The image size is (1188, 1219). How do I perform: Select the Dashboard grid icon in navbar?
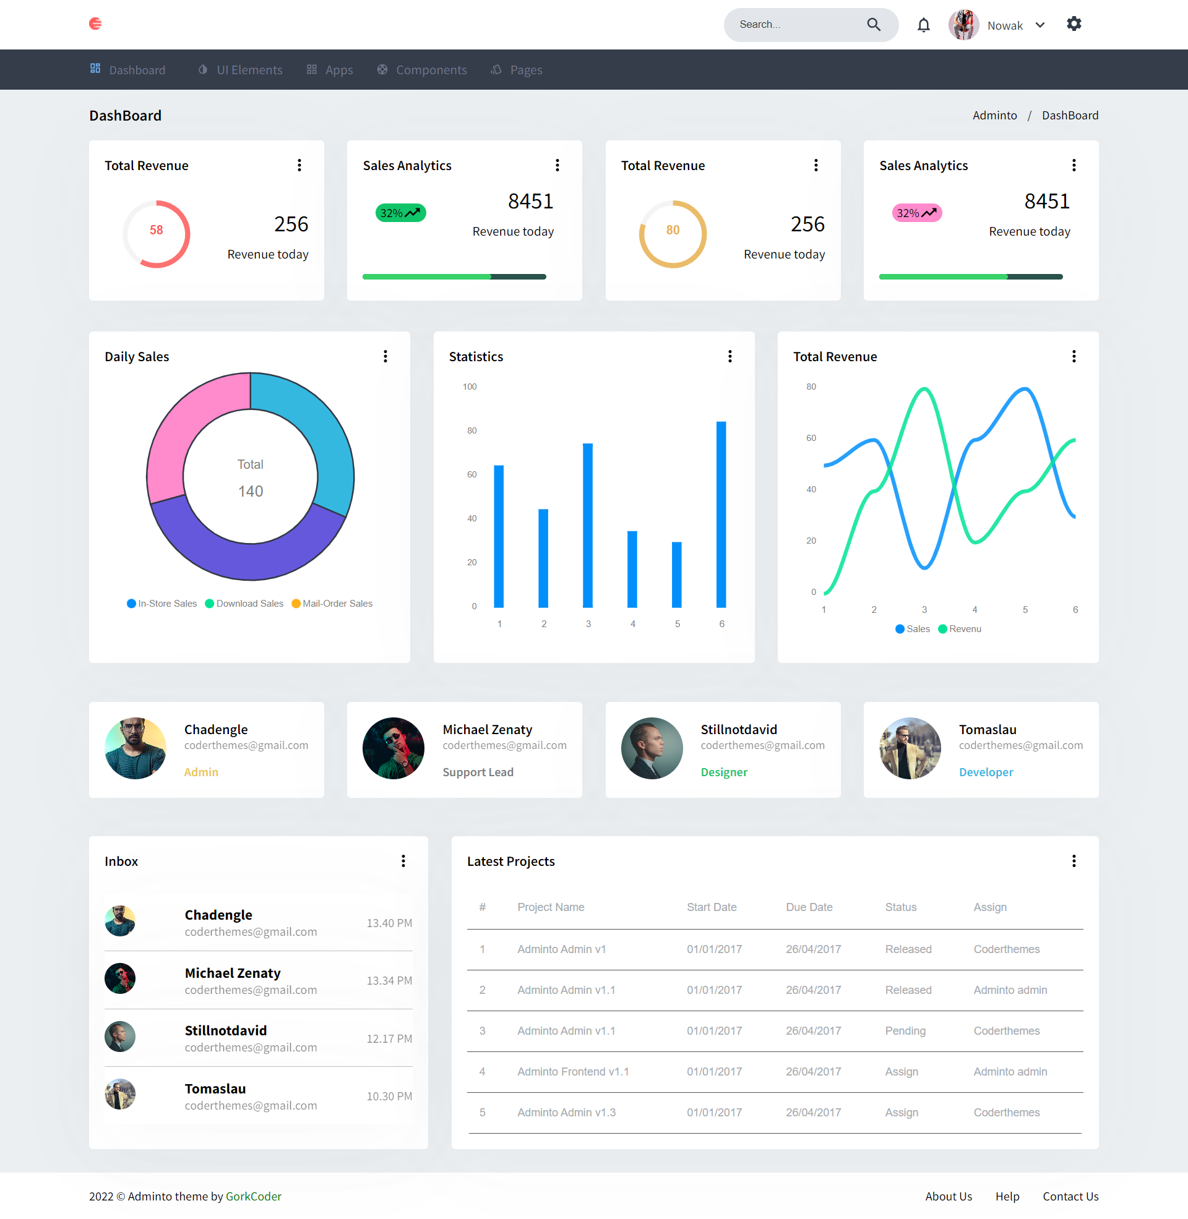[x=95, y=69]
